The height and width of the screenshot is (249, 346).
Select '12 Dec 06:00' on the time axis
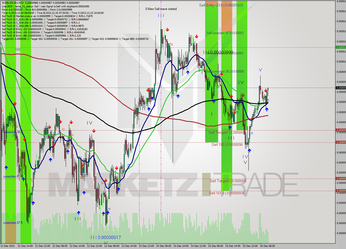click(60, 246)
